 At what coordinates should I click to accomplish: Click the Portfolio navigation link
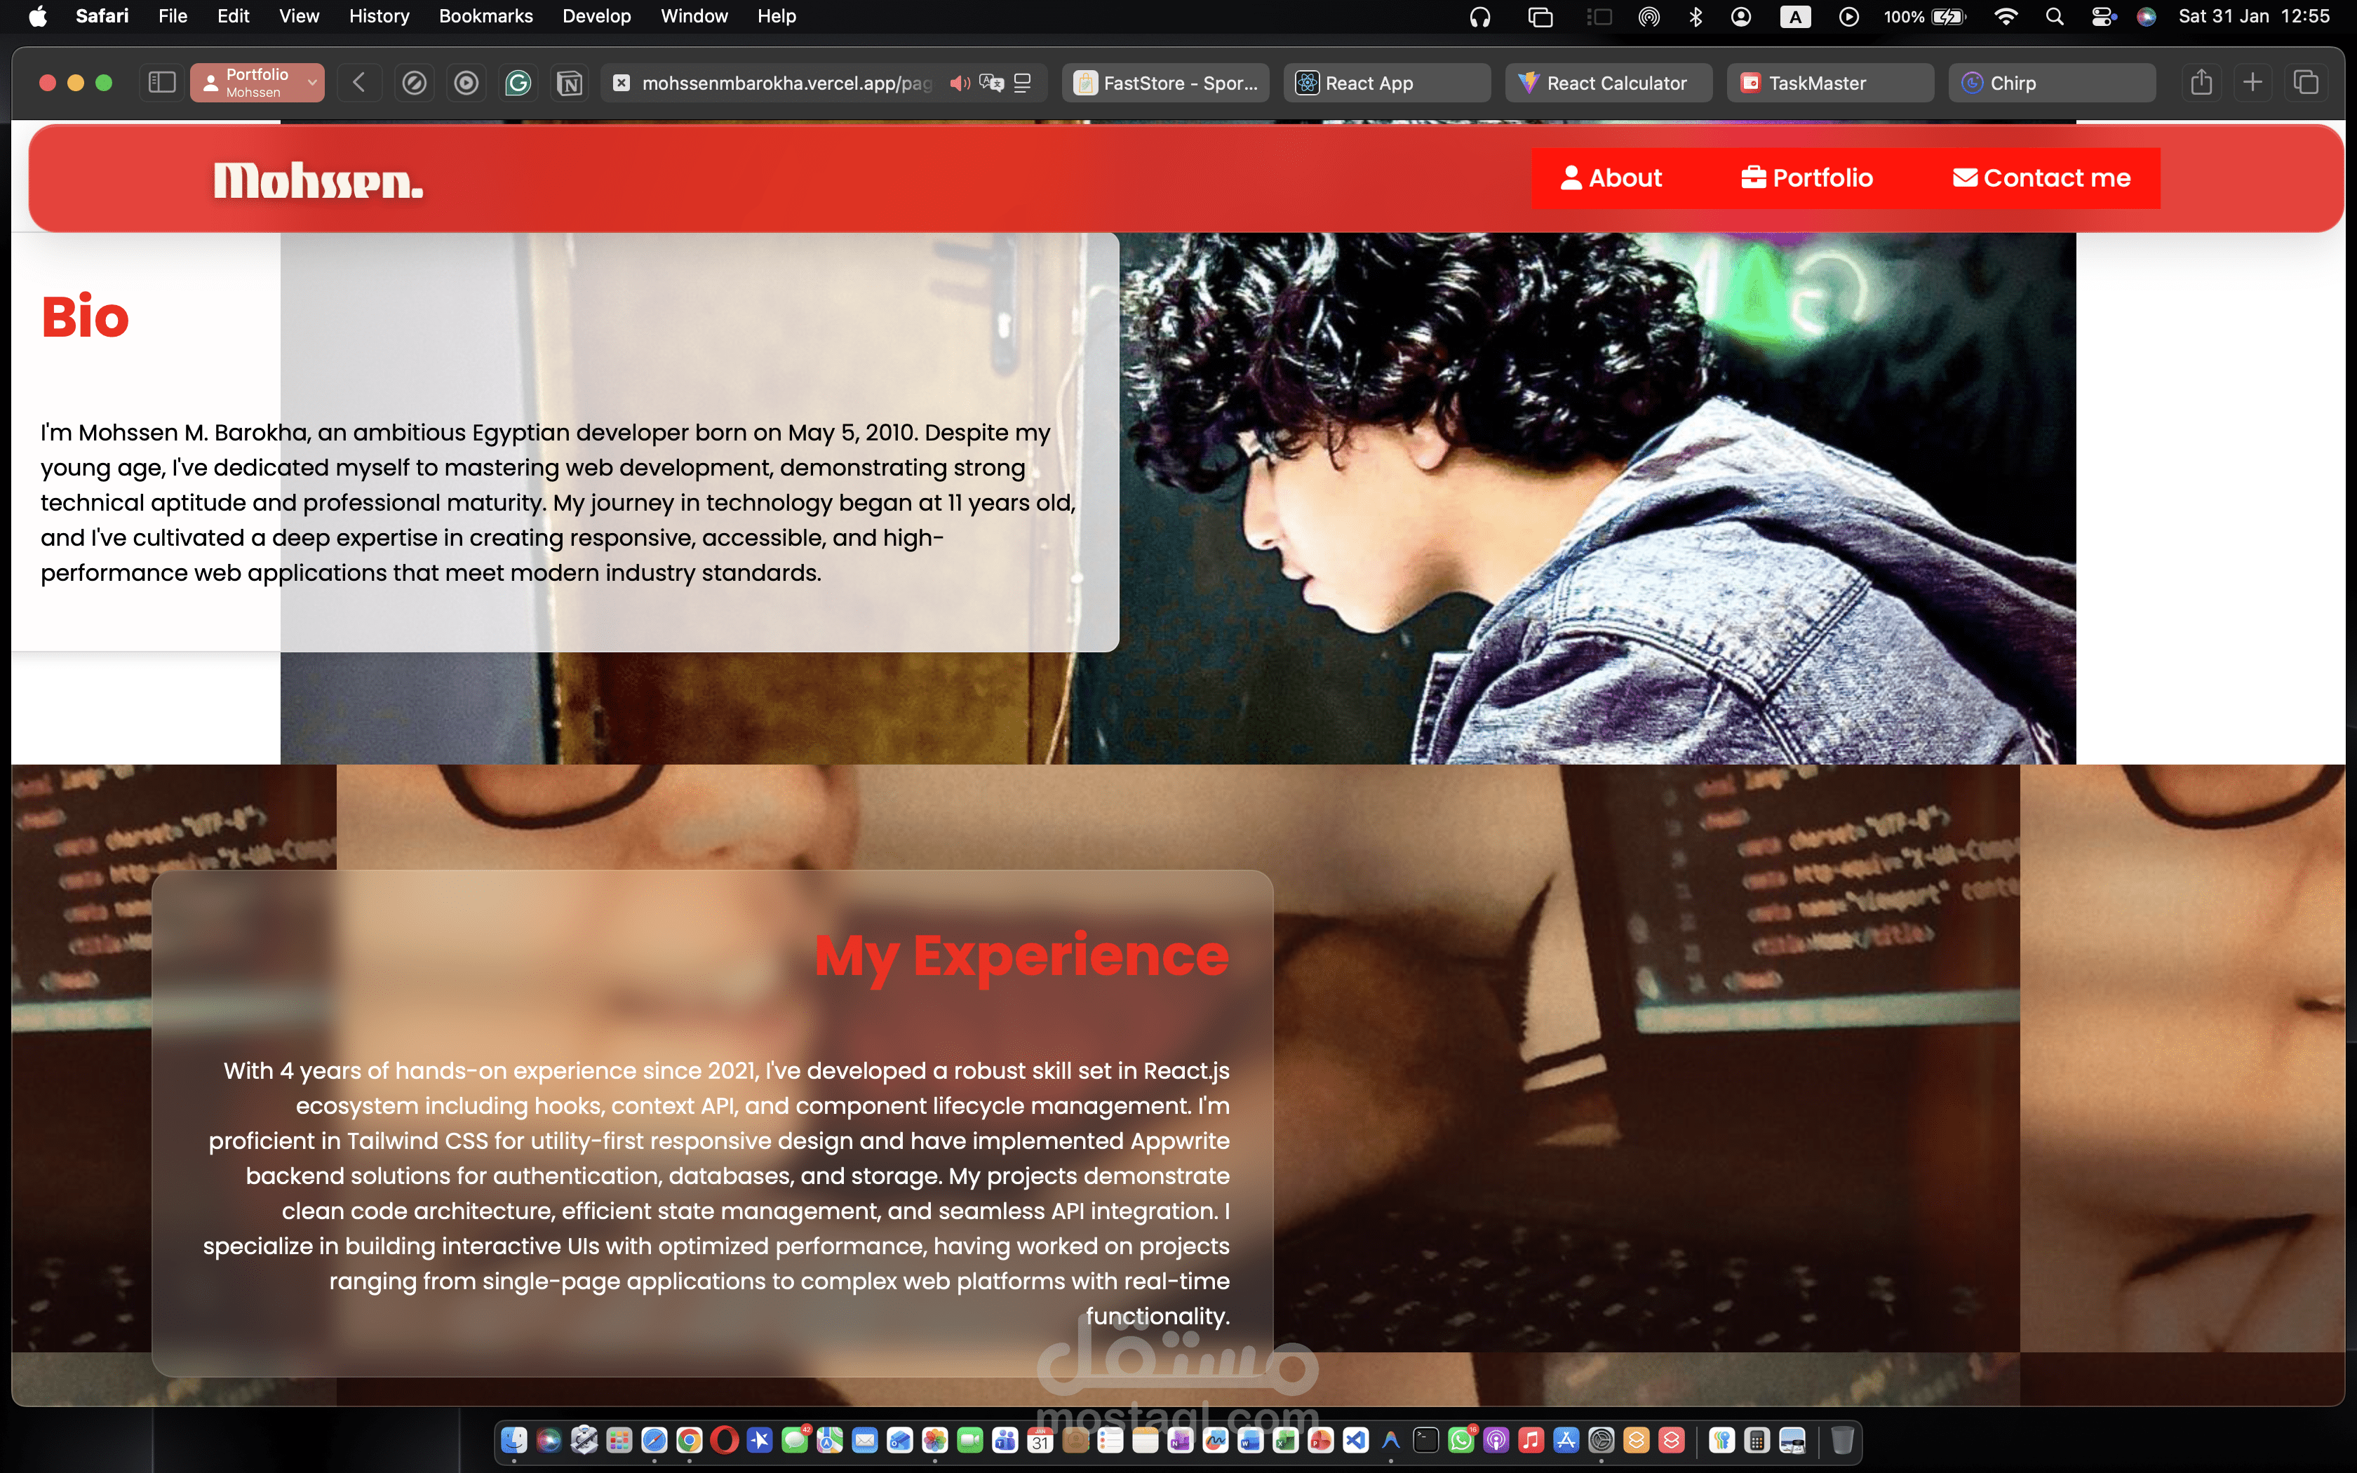tap(1807, 178)
